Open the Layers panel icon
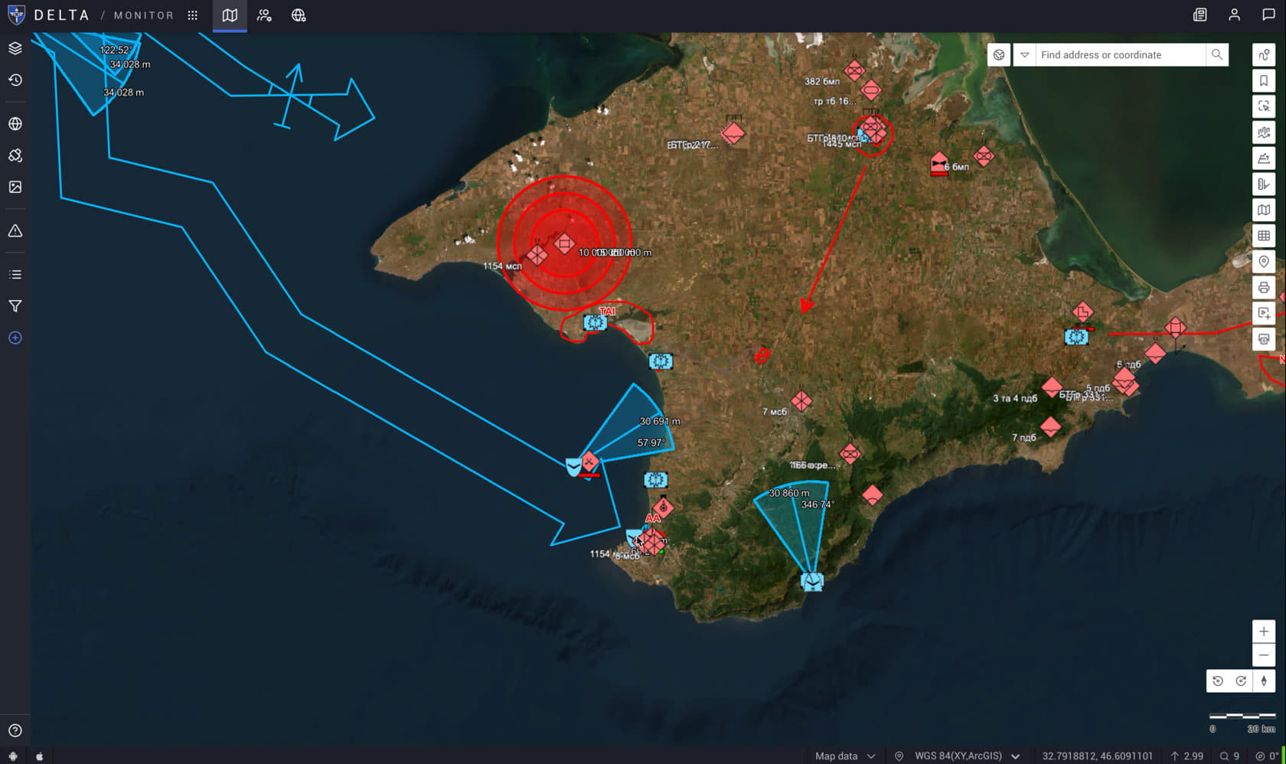 (15, 48)
